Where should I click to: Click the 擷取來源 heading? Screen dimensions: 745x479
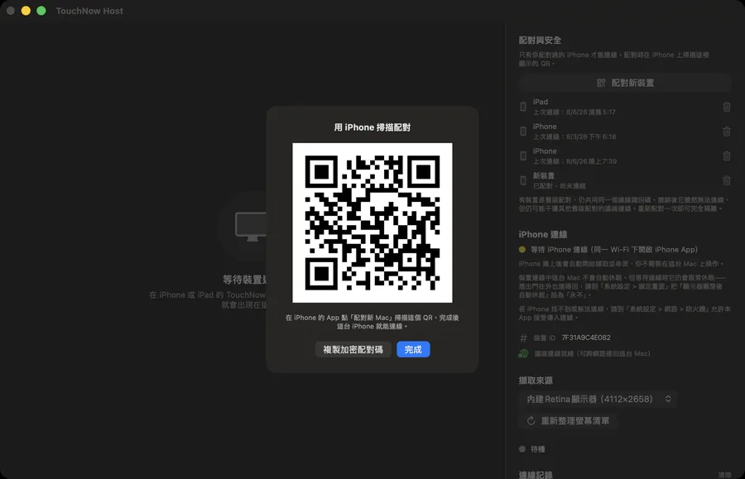click(x=536, y=381)
